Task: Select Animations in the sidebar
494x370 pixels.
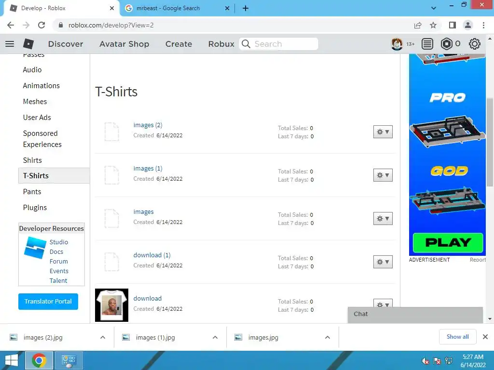Action: pos(41,86)
